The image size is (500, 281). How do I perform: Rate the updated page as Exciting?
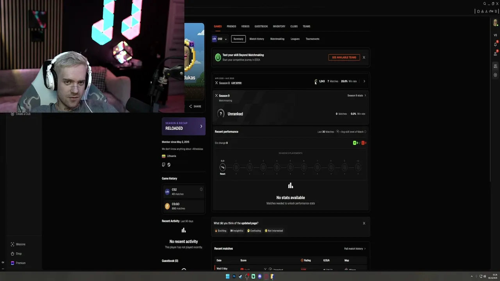[x=221, y=231]
